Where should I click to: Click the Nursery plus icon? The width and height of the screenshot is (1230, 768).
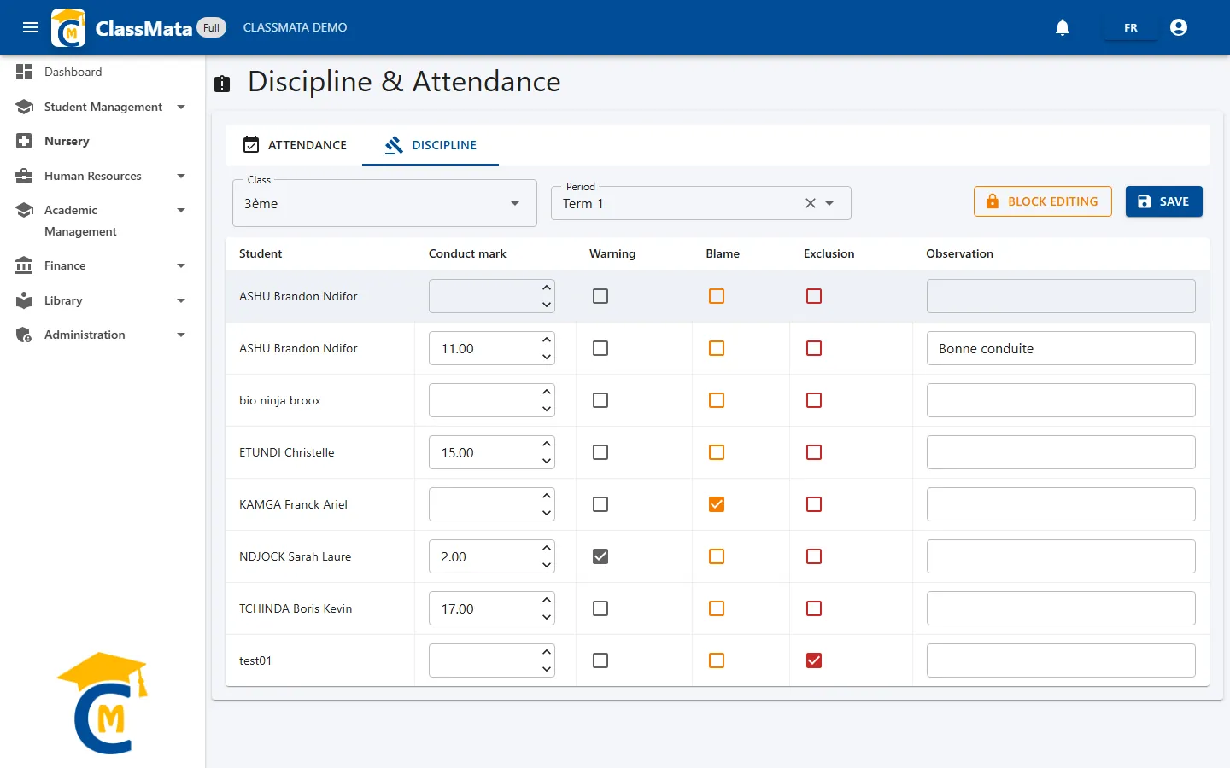tap(24, 141)
